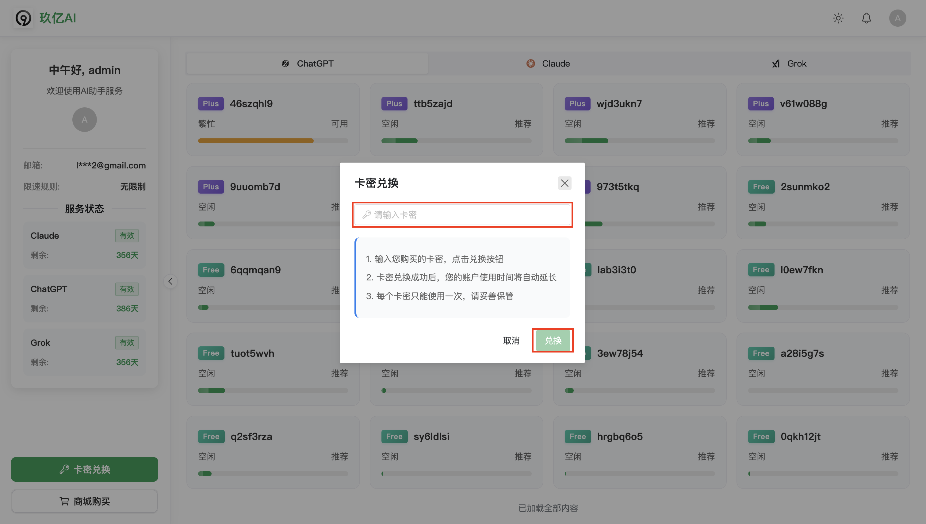This screenshot has width=926, height=524.
Task: Click 取消 to cancel redemption
Action: tap(511, 340)
